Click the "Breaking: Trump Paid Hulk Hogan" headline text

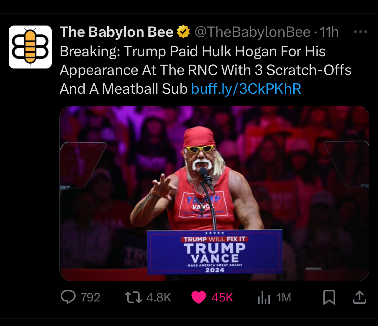(193, 52)
